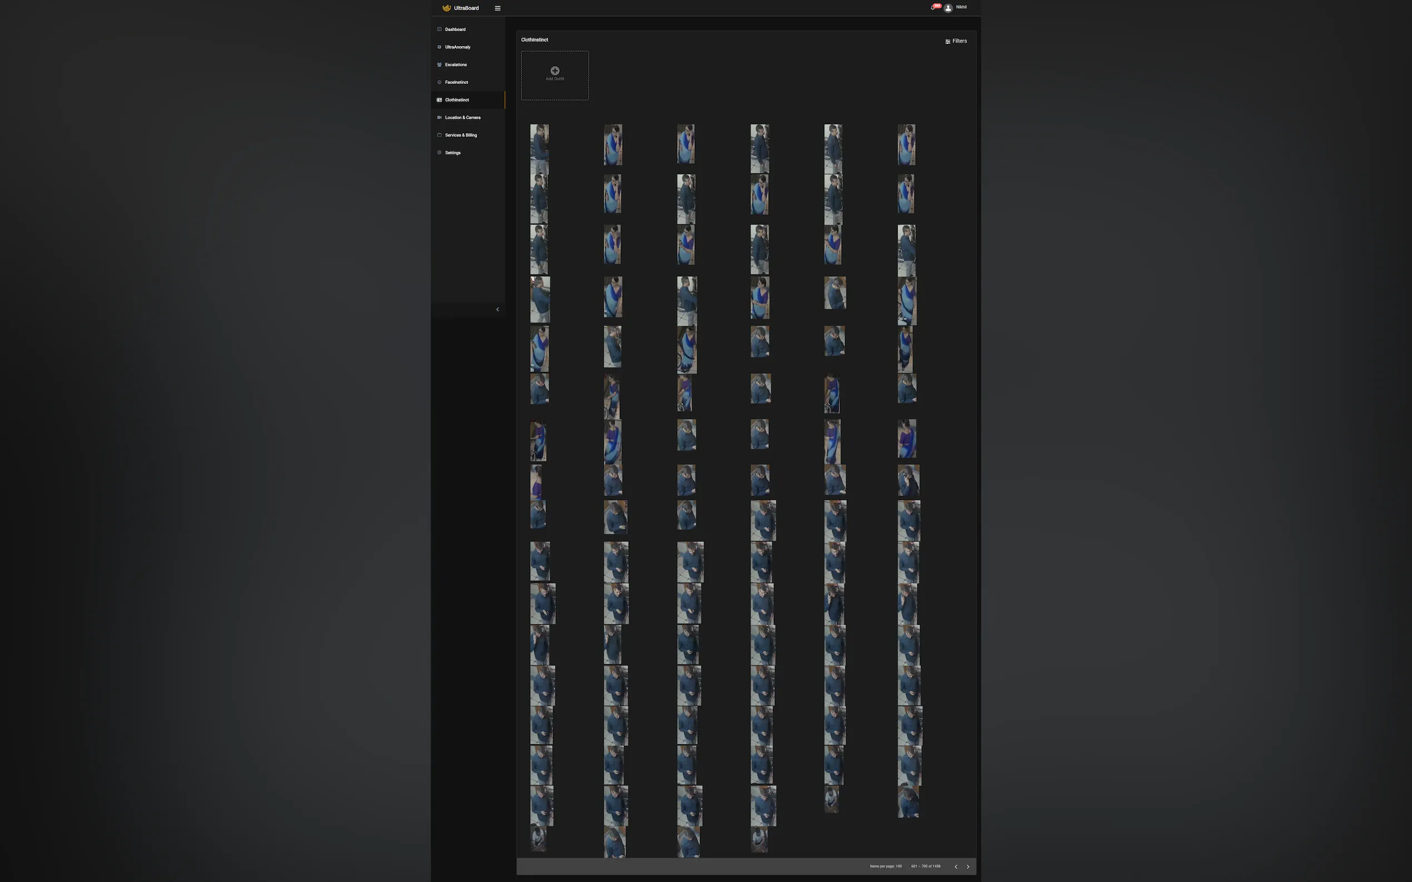Select the Location & Camera video icon
Viewport: 1412px width, 882px height.
[439, 117]
